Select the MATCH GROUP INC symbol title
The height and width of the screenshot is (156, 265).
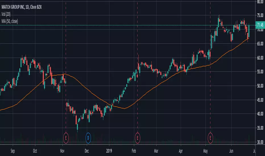point(21,7)
